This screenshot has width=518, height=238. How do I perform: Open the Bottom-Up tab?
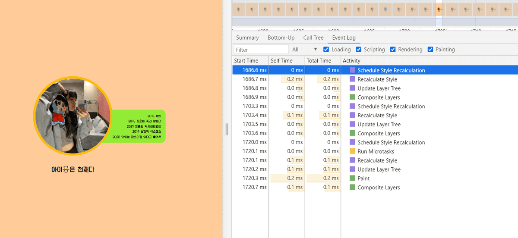pos(281,38)
